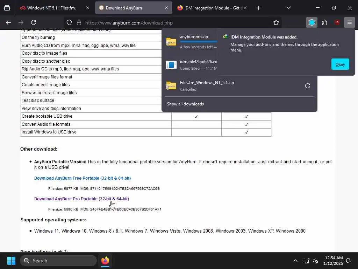Switch to Download AnyBurn tab
358x269 pixels.
point(134,8)
